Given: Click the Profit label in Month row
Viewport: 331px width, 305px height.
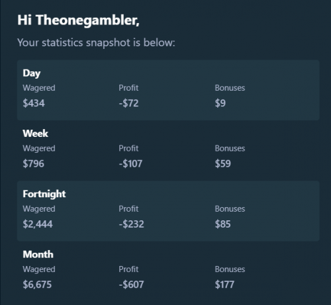Looking at the screenshot, I should (128, 269).
